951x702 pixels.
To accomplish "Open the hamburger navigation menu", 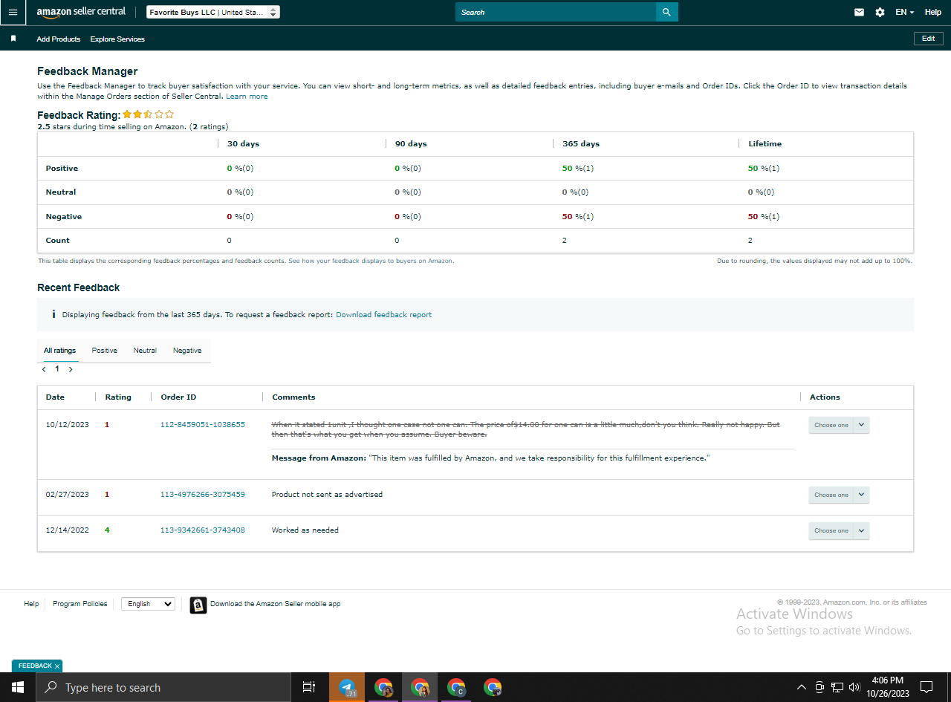I will pyautogui.click(x=13, y=13).
